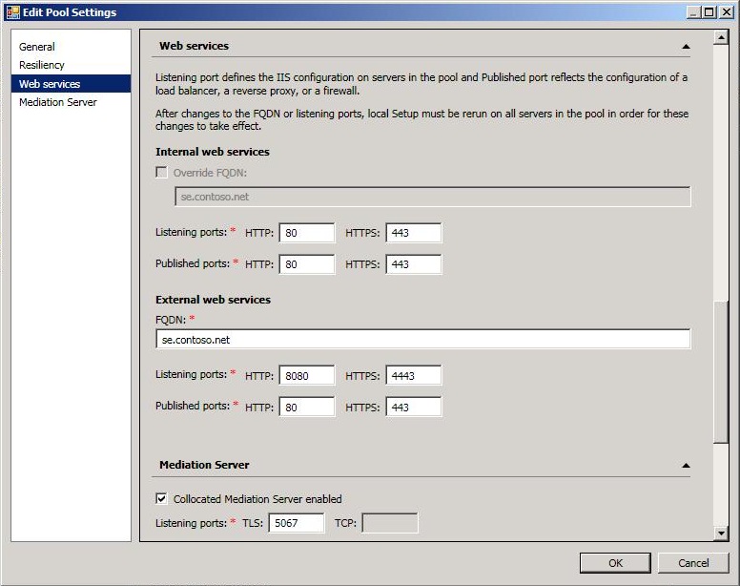Click the External web services heading
Image resolution: width=740 pixels, height=586 pixels.
coord(213,300)
